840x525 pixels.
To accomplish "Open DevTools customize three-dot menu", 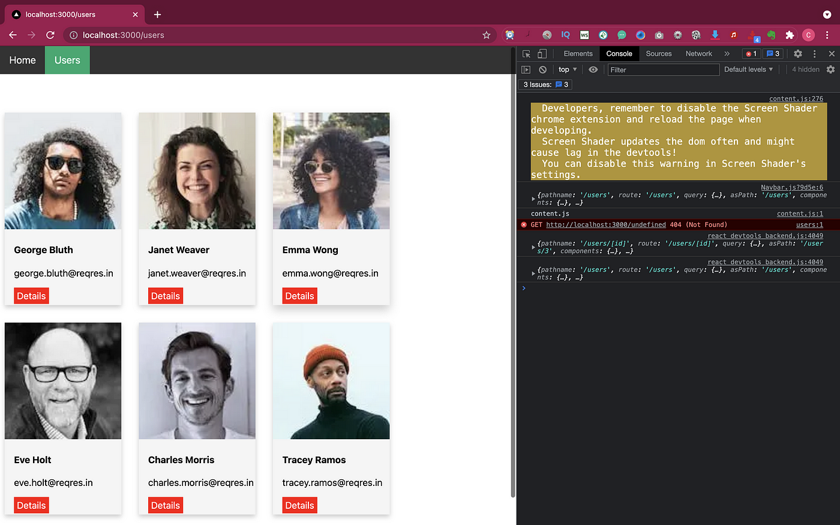I will point(815,53).
